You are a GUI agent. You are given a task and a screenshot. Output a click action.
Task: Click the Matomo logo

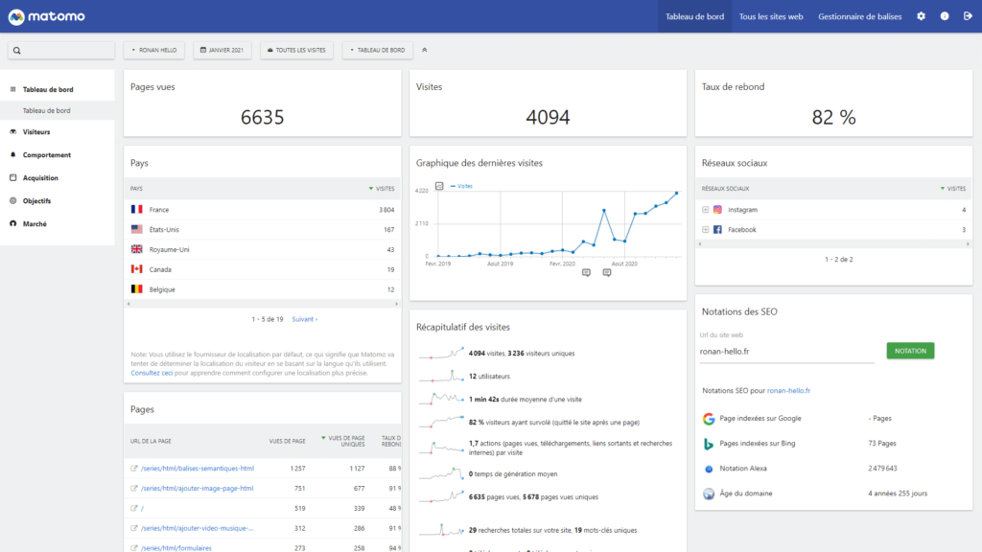pos(45,15)
